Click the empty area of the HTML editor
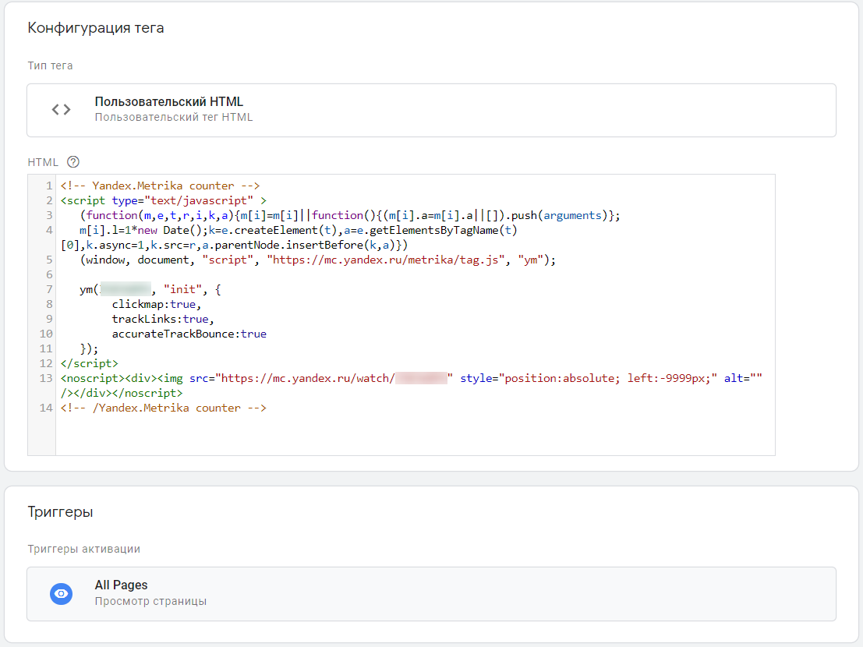This screenshot has width=863, height=647. [415, 435]
